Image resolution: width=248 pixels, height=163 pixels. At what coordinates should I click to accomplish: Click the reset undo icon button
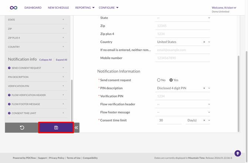(x=22, y=127)
